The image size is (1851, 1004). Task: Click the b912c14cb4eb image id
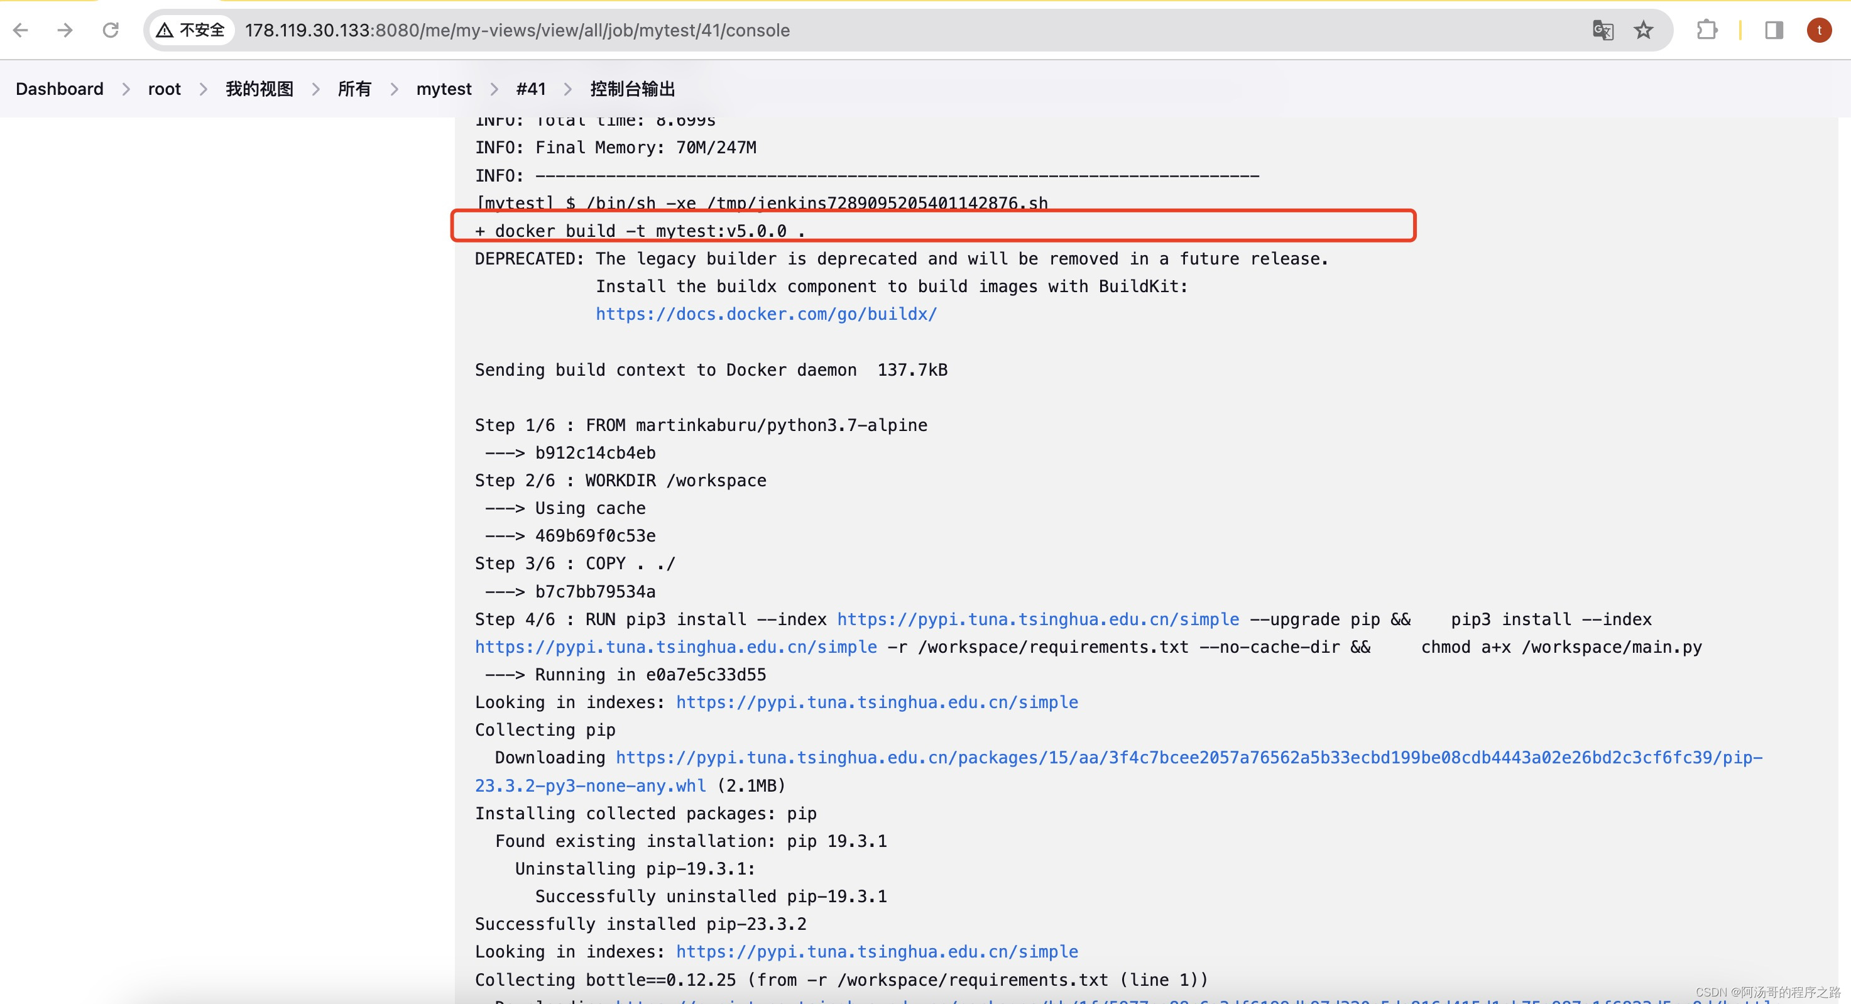596,453
